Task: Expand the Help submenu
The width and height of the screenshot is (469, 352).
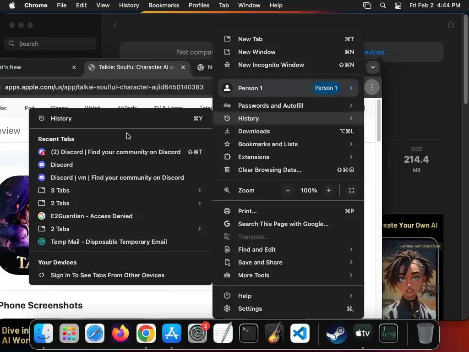Action: coord(289,296)
